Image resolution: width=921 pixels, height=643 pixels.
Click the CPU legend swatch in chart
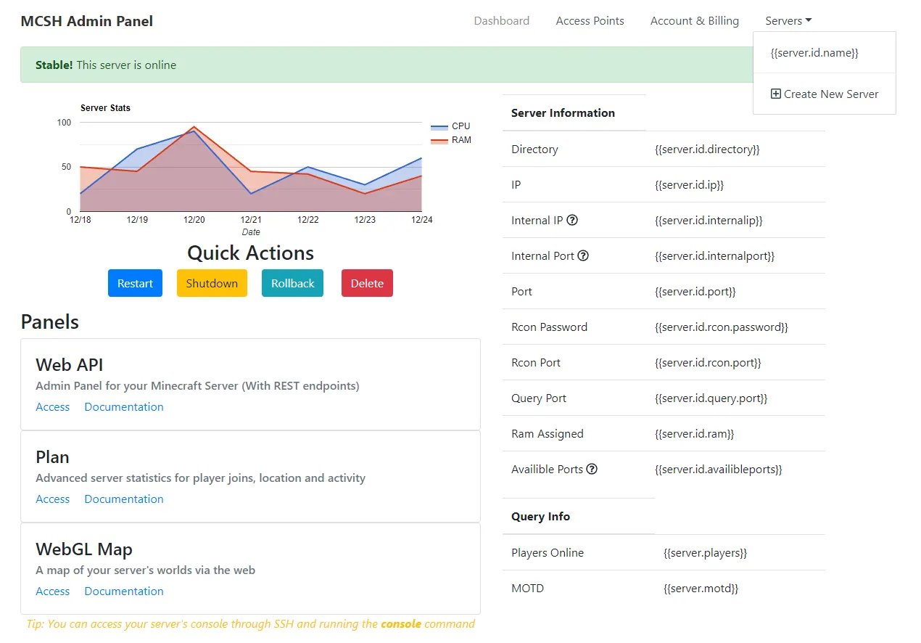click(439, 127)
